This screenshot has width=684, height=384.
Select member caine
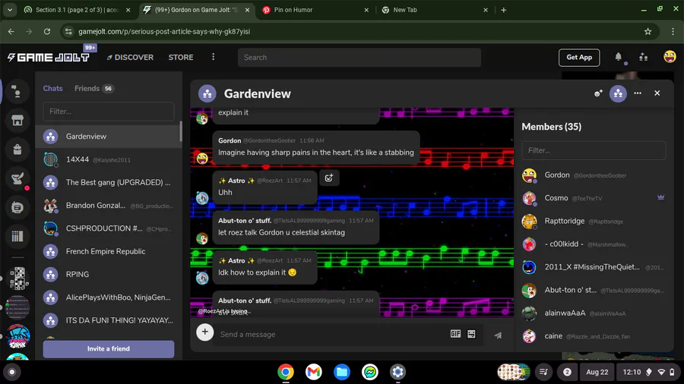click(594, 336)
